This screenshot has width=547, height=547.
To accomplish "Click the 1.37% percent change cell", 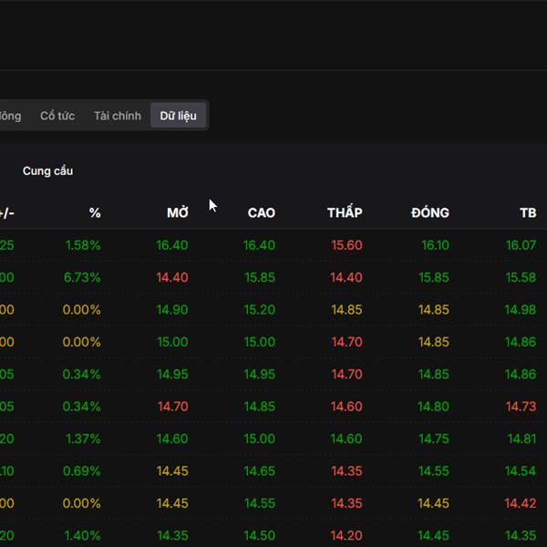I will pos(83,439).
